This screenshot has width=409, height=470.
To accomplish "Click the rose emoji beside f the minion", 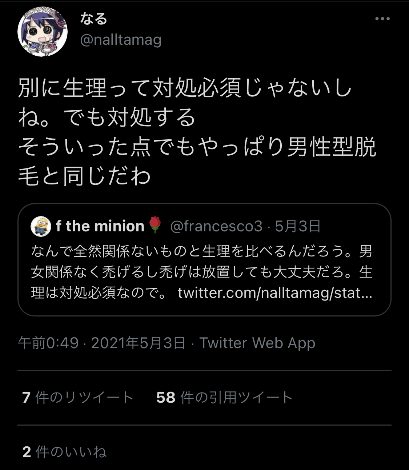I will point(155,226).
